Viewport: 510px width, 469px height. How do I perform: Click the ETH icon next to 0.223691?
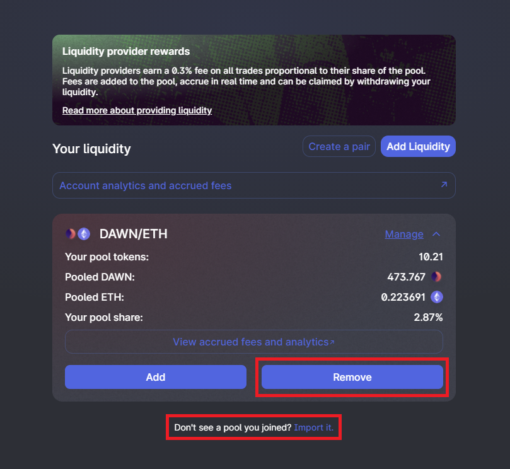point(437,297)
